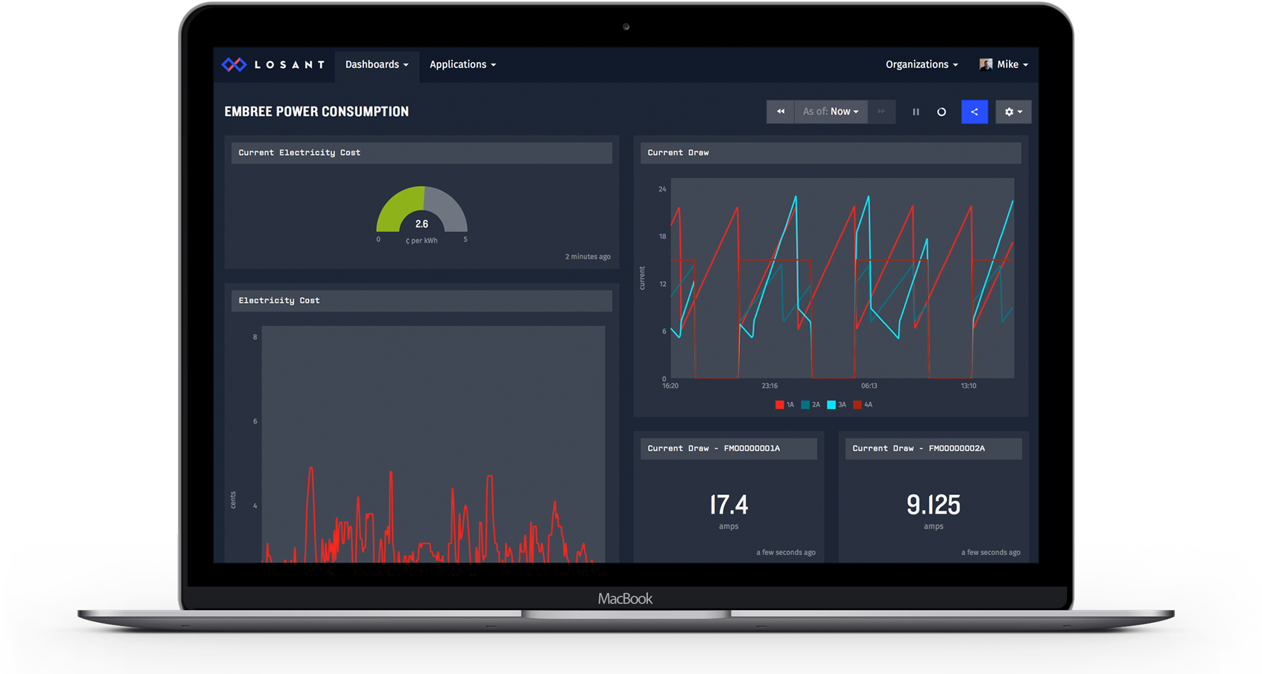Screen dimensions: 1262x674
Task: Expand the As of: Now time selector
Action: (830, 112)
